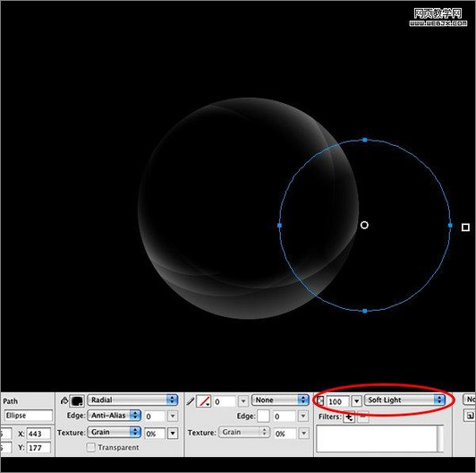Open the opacity slider arrow next to 100
The height and width of the screenshot is (473, 476).
(x=357, y=401)
